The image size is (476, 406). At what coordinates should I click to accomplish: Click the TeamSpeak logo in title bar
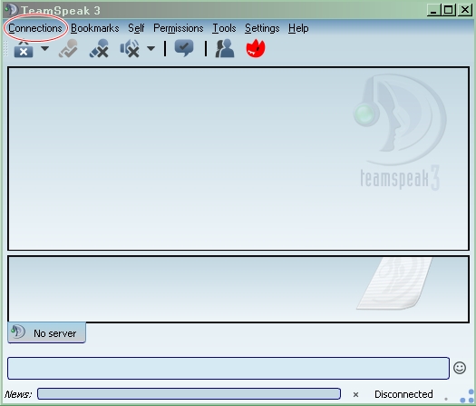pyautogui.click(x=12, y=9)
